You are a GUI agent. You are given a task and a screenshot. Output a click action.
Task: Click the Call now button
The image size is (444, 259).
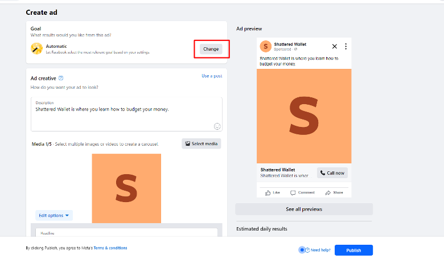[332, 173]
